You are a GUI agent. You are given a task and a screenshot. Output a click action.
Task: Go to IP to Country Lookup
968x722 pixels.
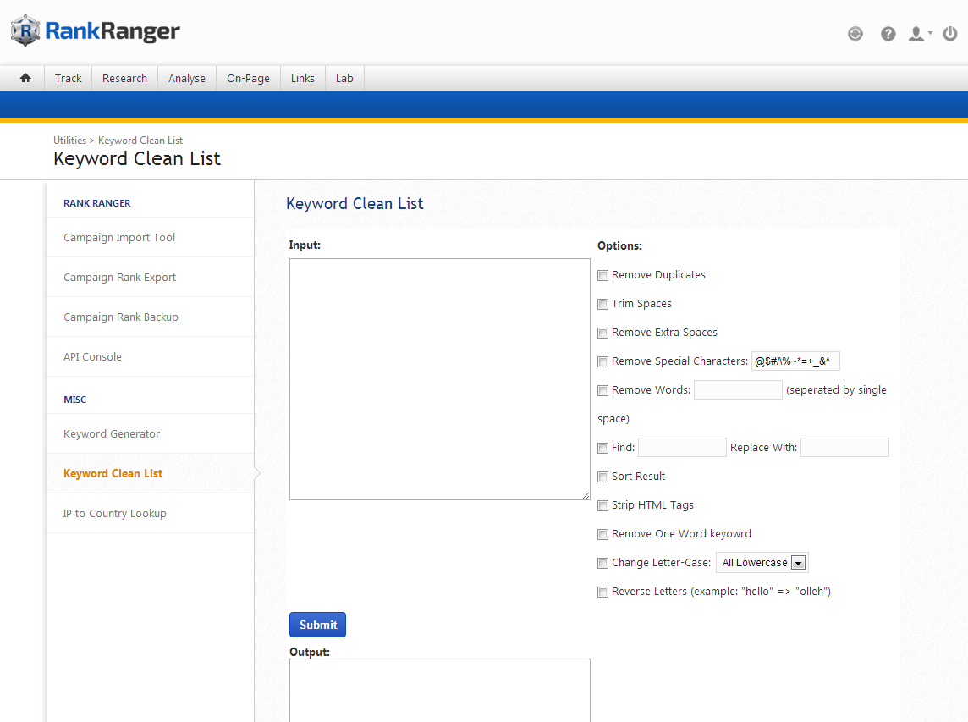[114, 514]
